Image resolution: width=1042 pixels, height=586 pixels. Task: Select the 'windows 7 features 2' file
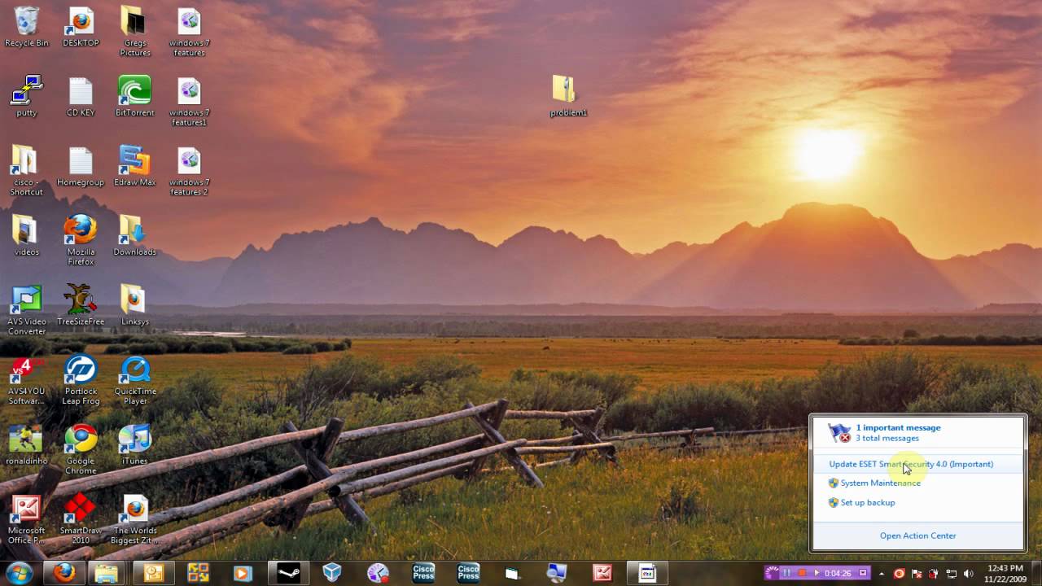189,171
